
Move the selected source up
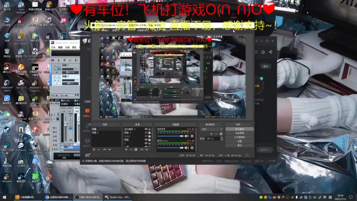(x=141, y=150)
